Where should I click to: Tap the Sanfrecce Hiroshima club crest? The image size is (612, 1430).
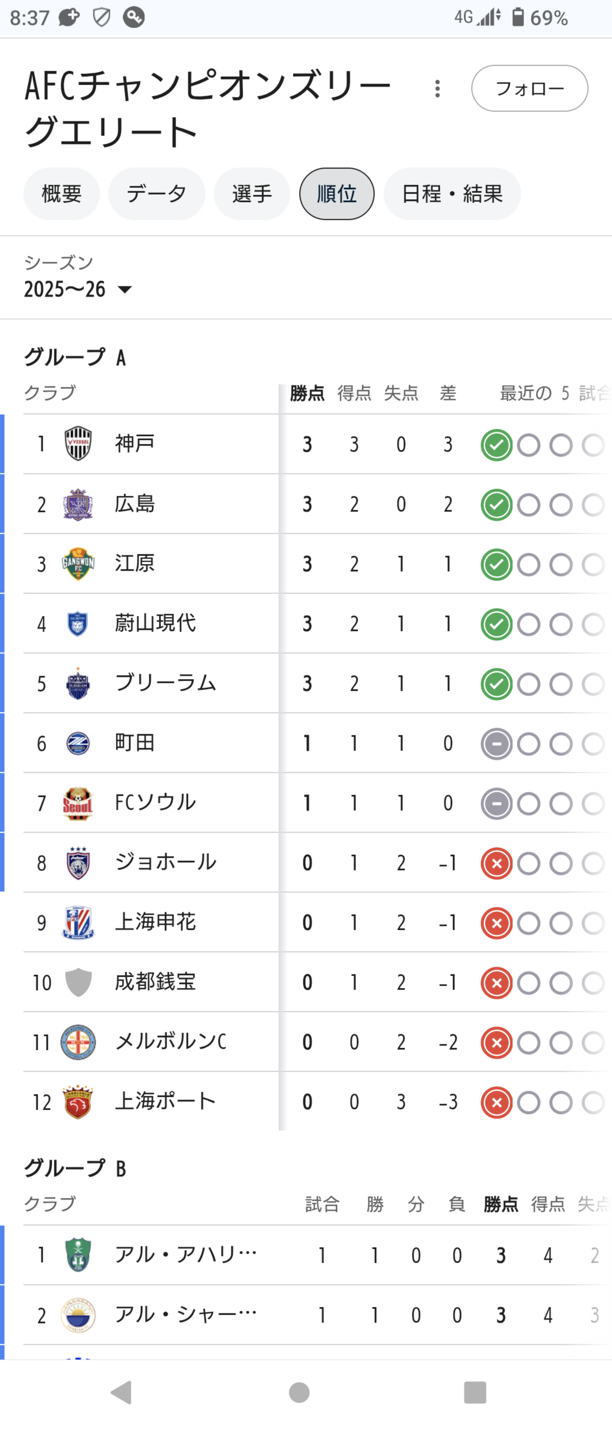pyautogui.click(x=78, y=504)
